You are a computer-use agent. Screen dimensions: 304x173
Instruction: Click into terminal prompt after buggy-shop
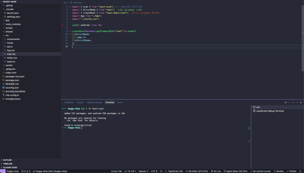(x=82, y=128)
